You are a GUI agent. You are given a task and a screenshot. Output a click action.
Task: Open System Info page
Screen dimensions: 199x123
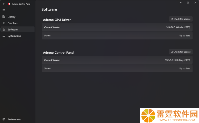pyautogui.click(x=18, y=36)
